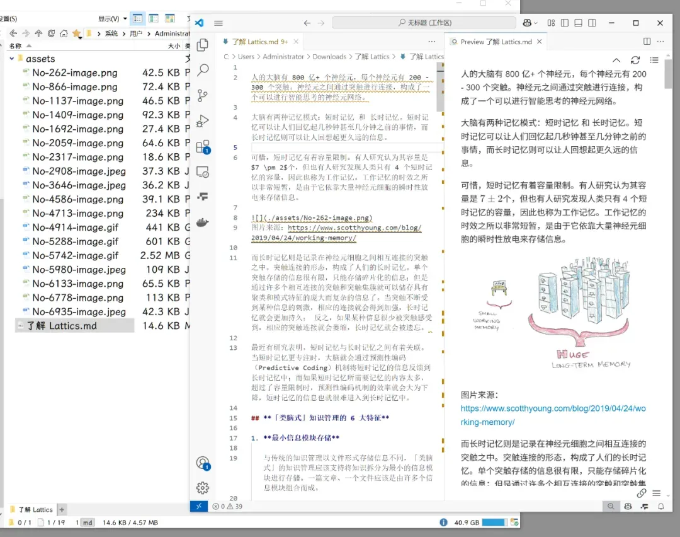Click 用户 in file manager path bar
Screen dimensions: 680x537
(136, 33)
